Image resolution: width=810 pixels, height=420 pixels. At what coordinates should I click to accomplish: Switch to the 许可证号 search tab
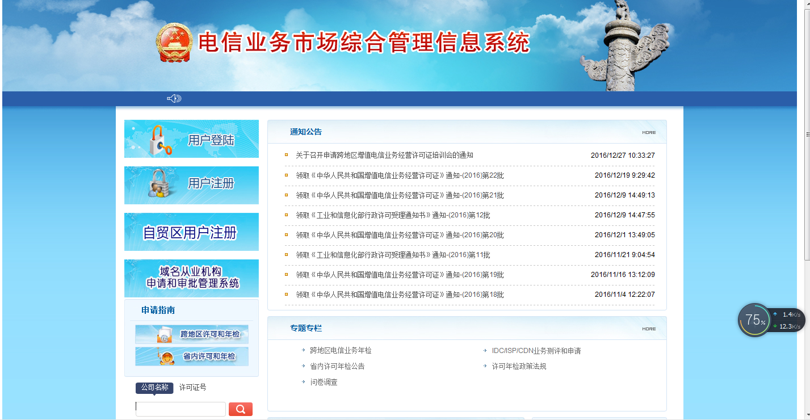click(193, 388)
